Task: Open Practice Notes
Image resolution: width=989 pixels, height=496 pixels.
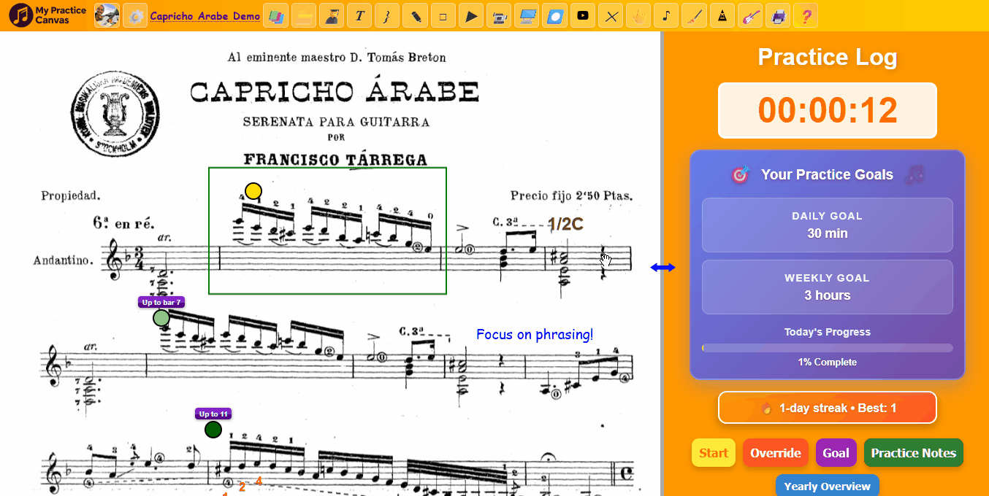Action: pos(914,453)
